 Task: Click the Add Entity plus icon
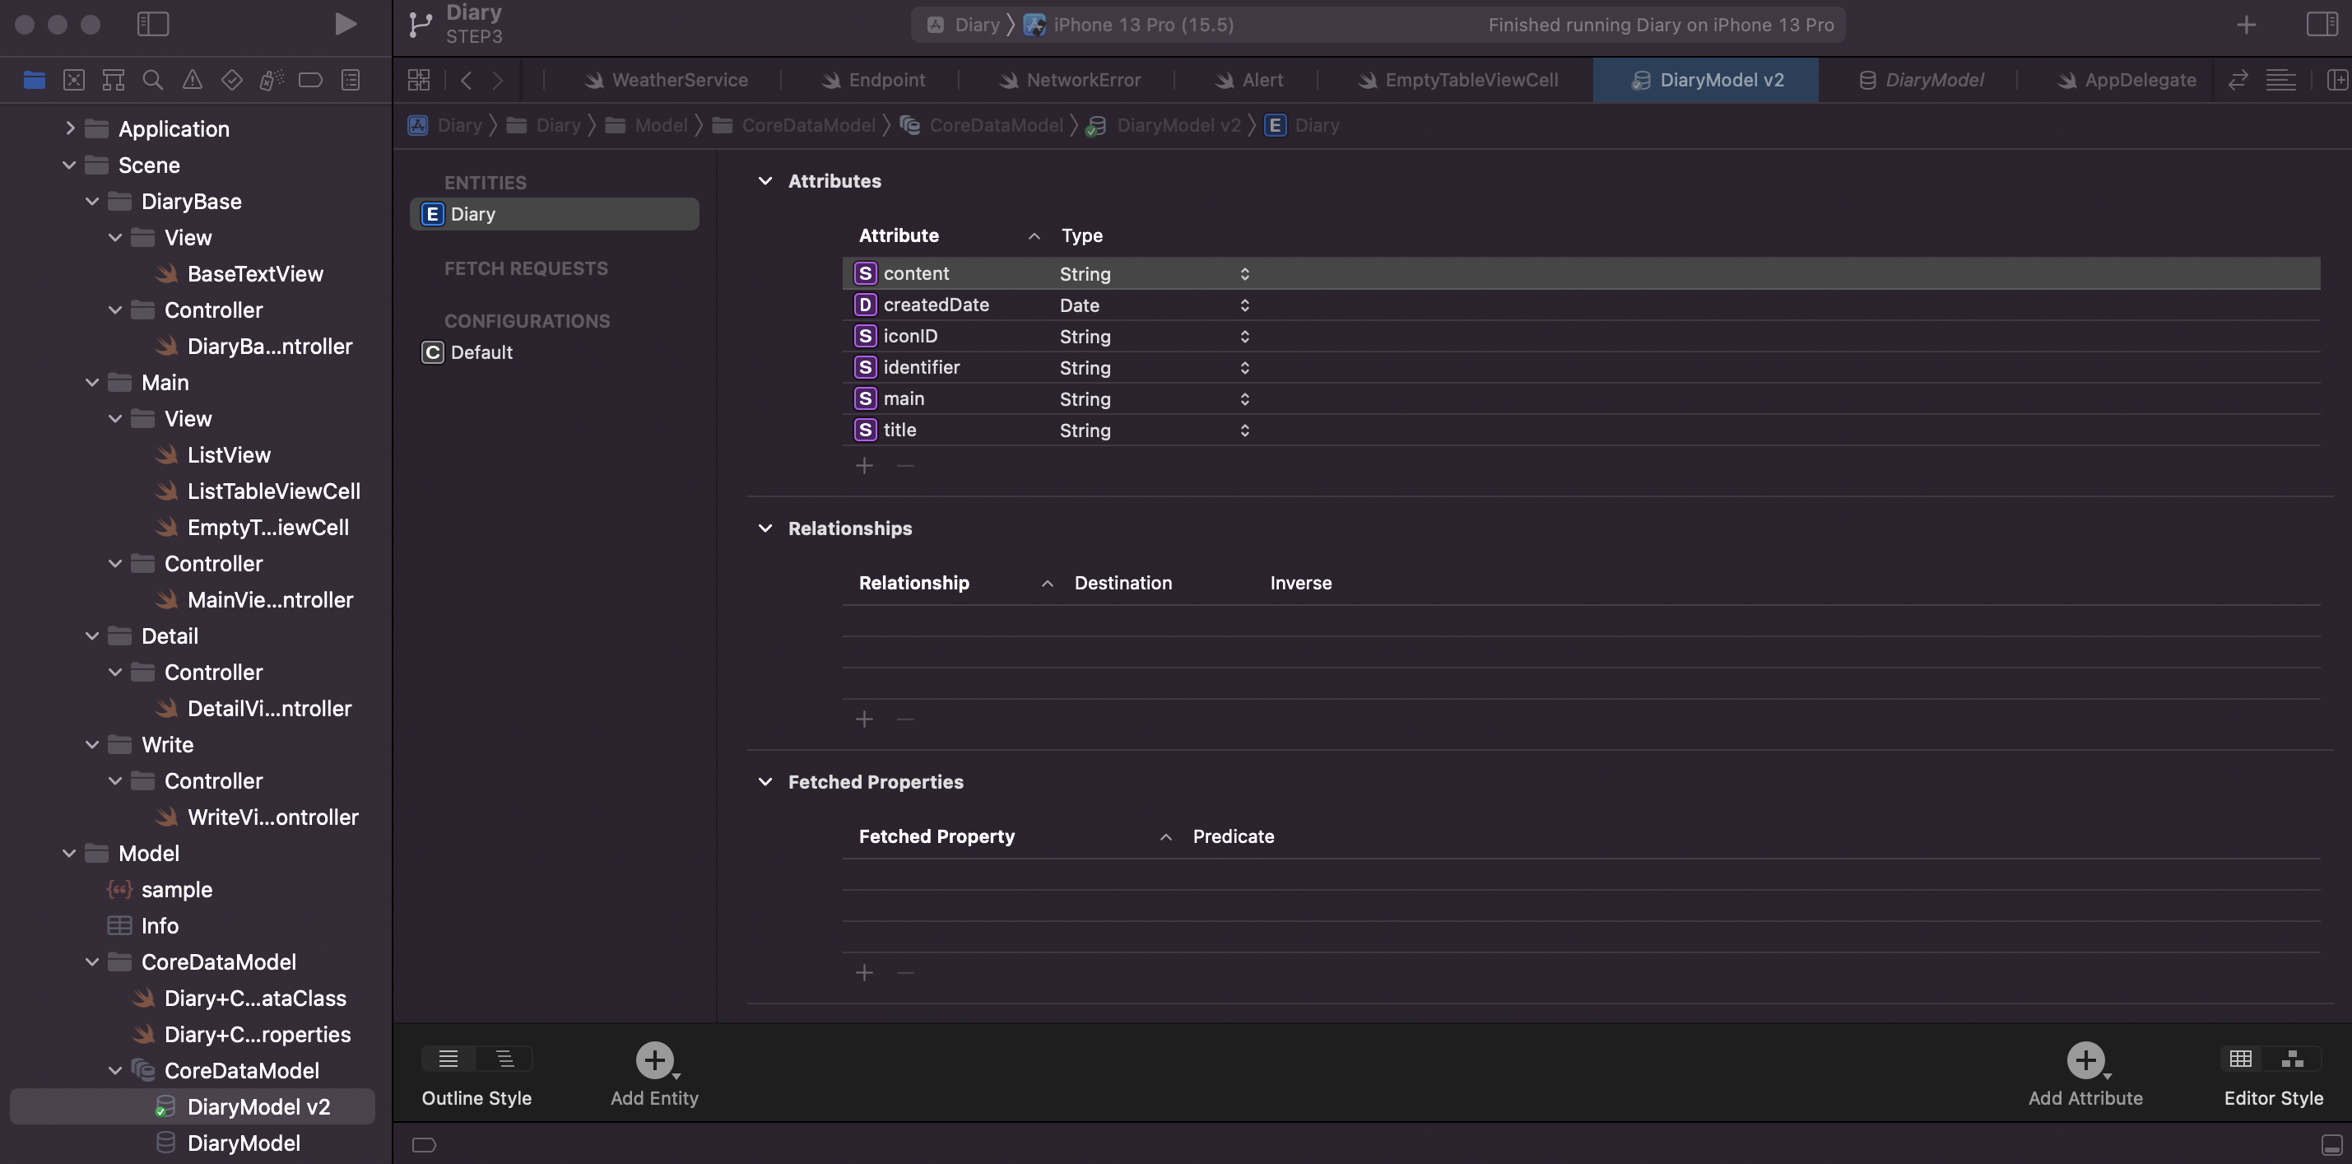coord(653,1059)
